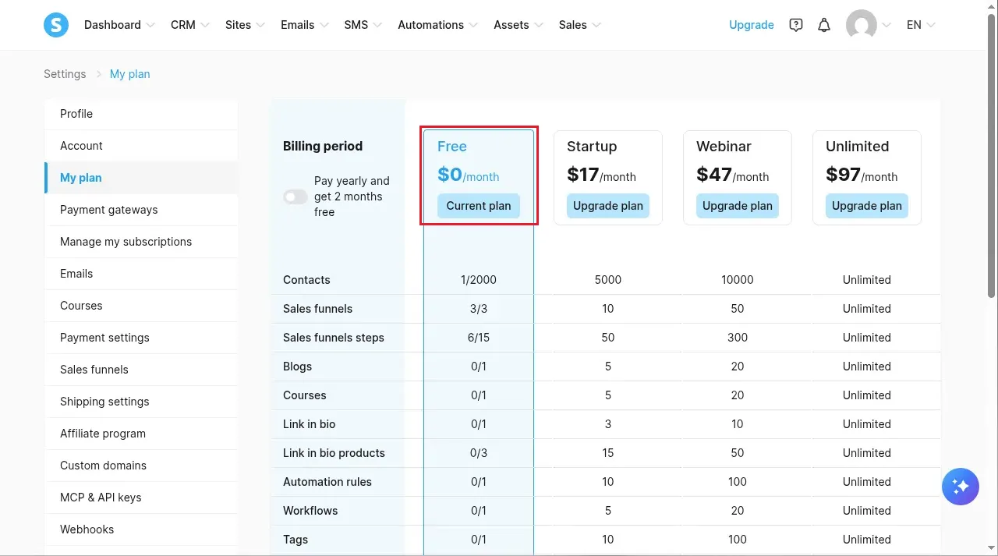Screen dimensions: 998x556
Task: Upgrade to the Webinar plan
Action: [738, 206]
